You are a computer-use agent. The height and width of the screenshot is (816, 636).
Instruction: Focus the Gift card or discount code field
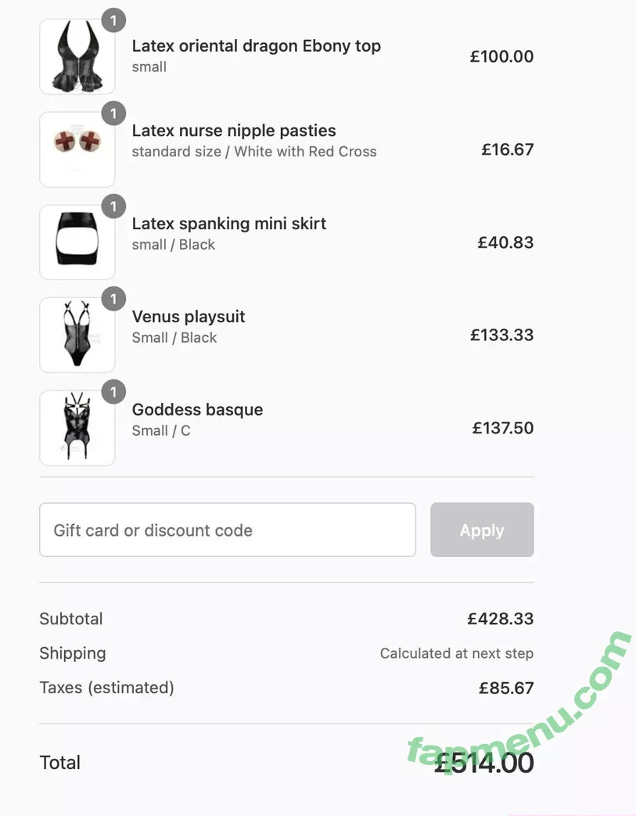(227, 530)
